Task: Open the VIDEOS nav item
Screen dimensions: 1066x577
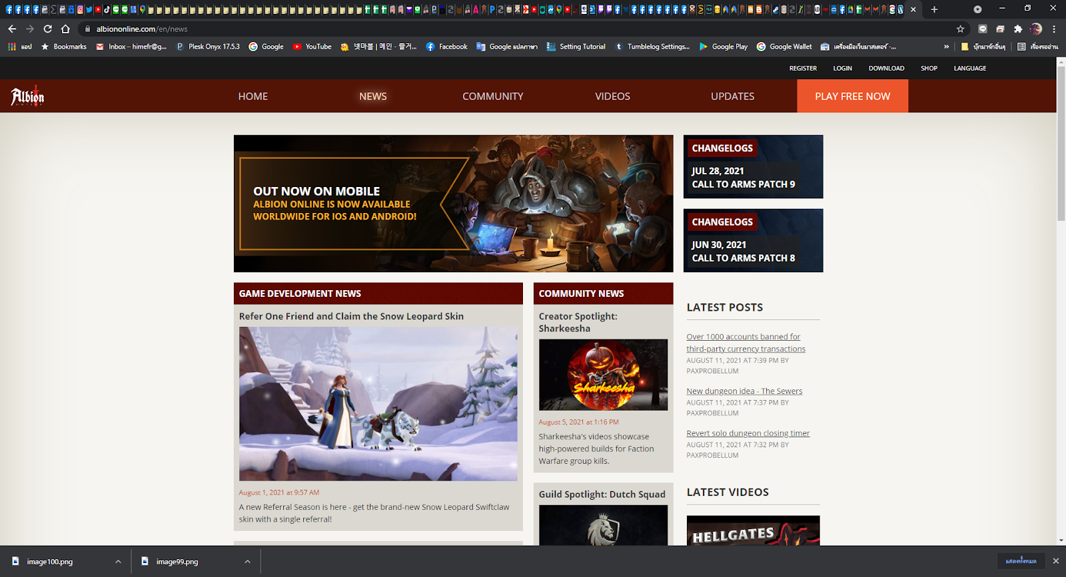Action: (x=612, y=96)
